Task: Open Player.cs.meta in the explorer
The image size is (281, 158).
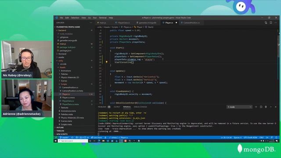Action: [68, 97]
